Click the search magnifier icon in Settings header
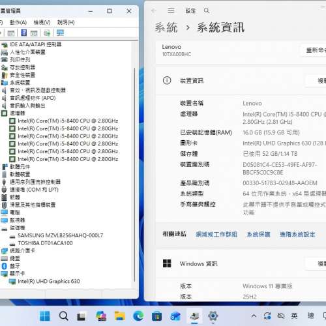The image size is (326, 326). coord(207,10)
